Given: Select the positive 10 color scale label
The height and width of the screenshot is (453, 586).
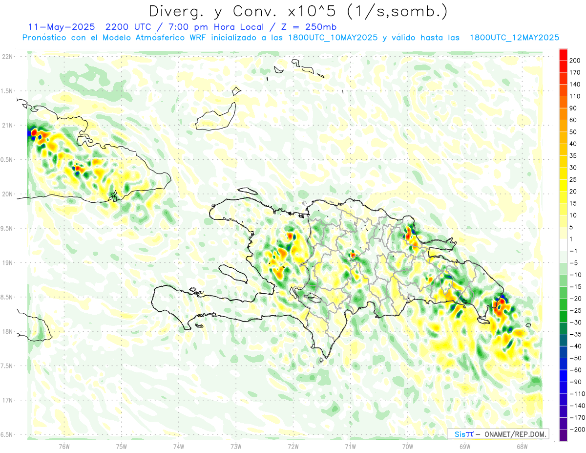Looking at the screenshot, I should click(x=573, y=216).
